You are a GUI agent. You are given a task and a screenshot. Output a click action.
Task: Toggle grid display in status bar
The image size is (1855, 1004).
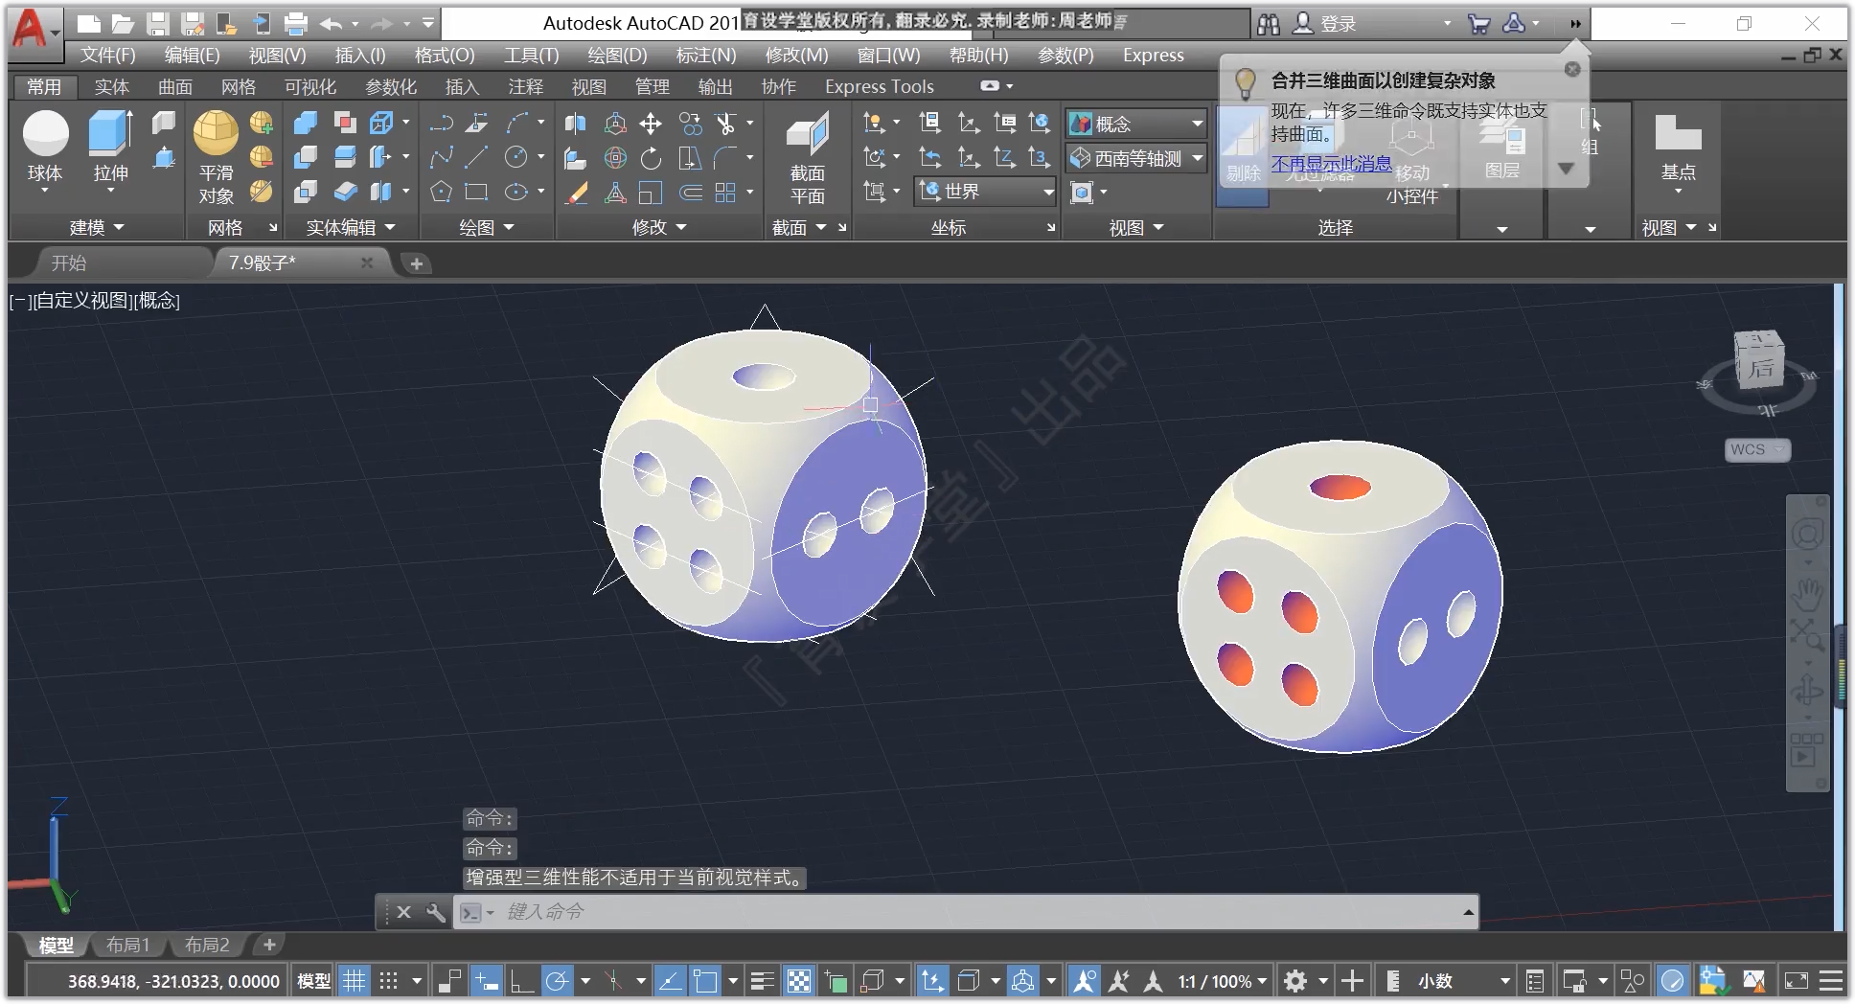[355, 981]
